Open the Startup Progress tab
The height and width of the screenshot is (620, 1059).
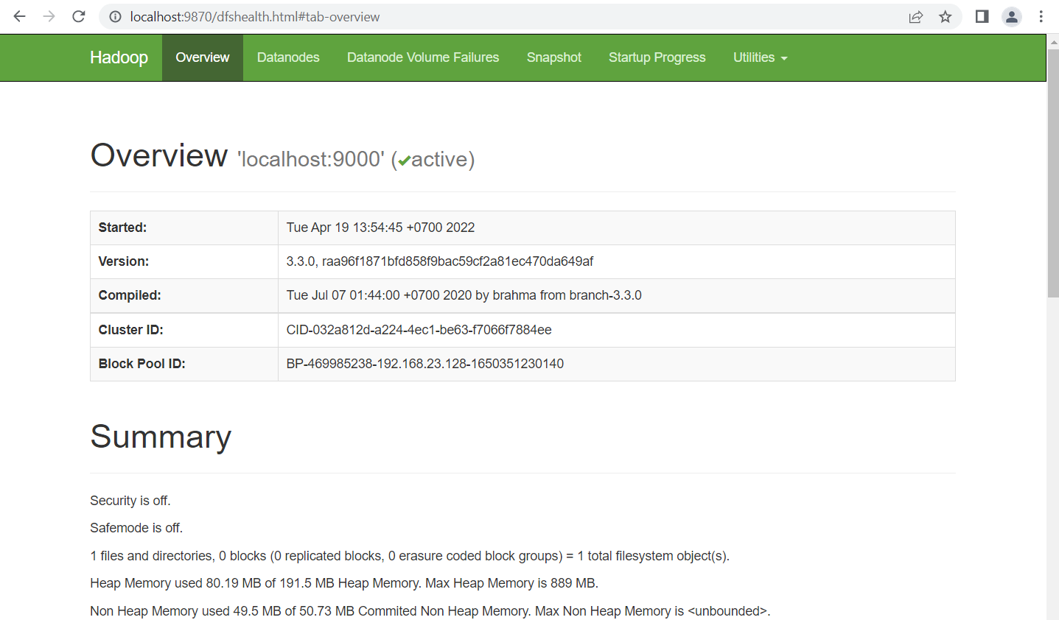657,57
